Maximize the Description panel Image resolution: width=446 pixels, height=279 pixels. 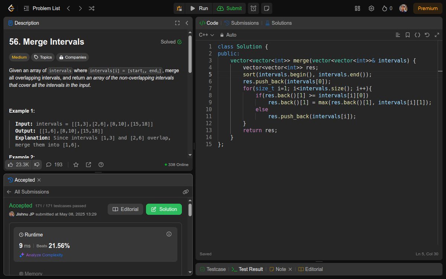[x=177, y=23]
